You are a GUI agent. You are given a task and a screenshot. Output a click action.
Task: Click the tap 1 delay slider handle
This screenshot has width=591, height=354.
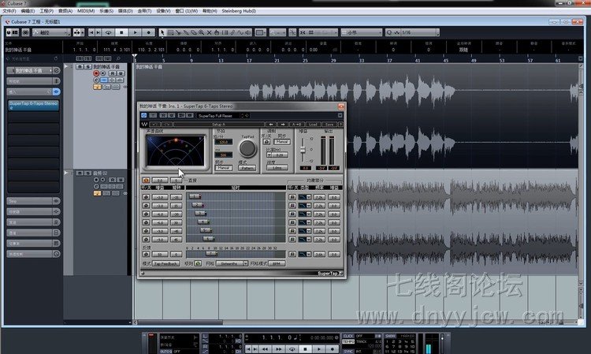pos(195,196)
